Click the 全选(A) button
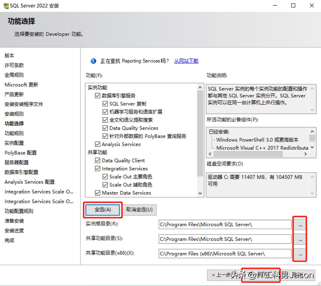The image size is (321, 286). (x=102, y=210)
